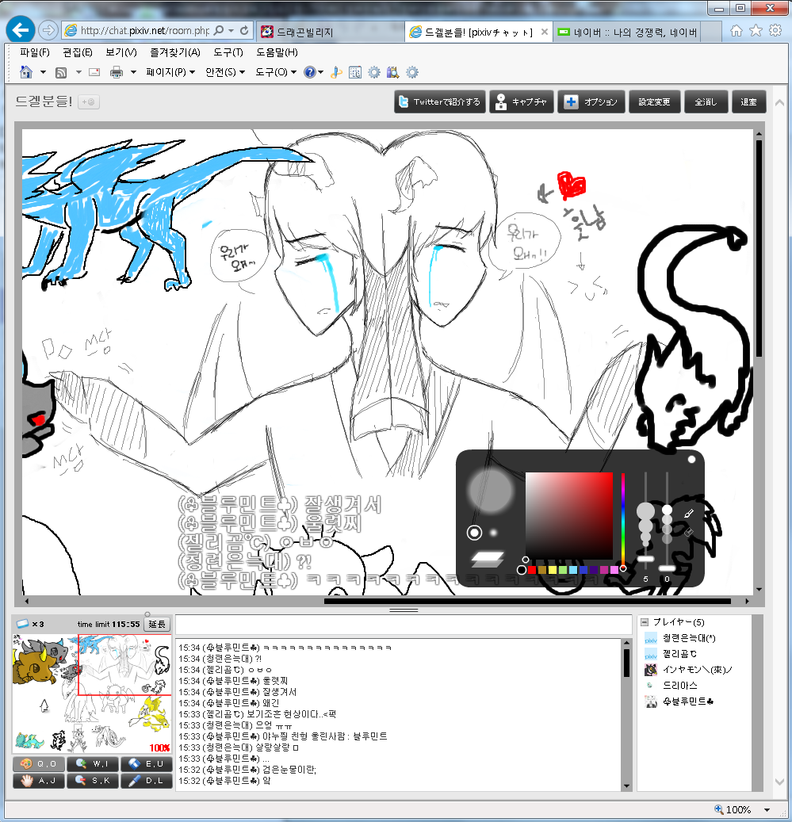The image size is (792, 822).
Task: Click the eyedropper D,L tool button
Action: pos(145,781)
